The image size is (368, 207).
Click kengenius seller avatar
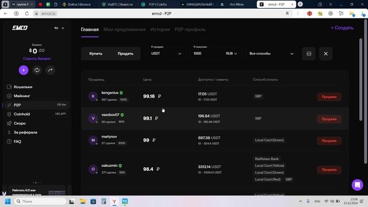click(x=93, y=96)
